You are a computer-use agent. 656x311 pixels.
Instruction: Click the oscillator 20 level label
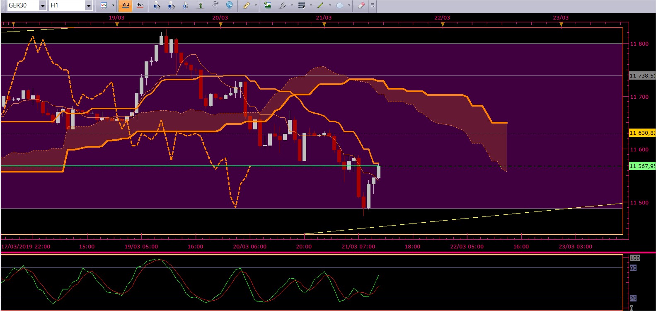[633, 298]
